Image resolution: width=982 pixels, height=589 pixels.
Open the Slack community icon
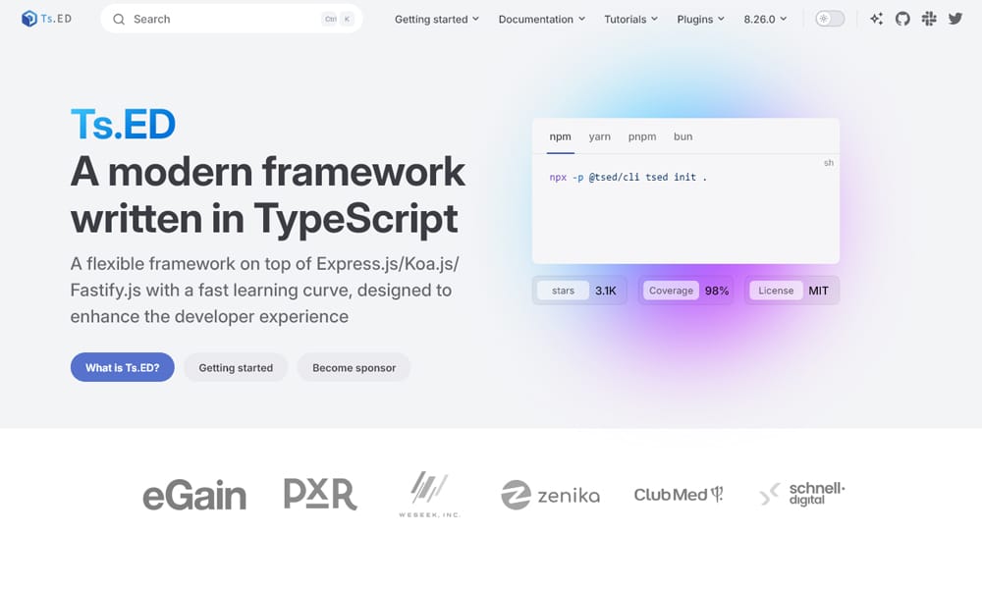click(929, 19)
